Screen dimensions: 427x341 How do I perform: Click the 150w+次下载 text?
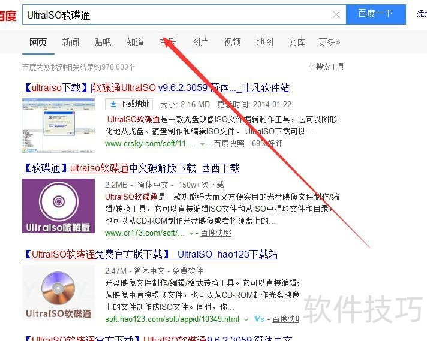[201, 185]
